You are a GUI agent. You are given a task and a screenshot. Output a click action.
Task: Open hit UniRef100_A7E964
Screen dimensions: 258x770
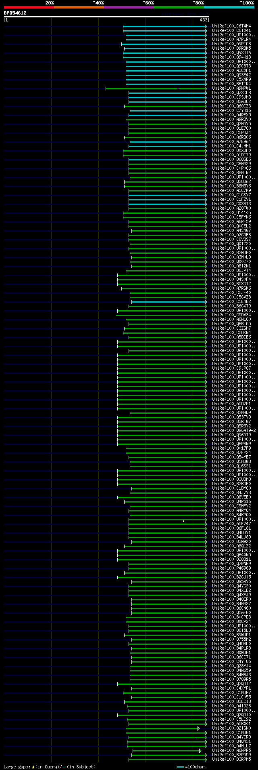[x=231, y=141]
